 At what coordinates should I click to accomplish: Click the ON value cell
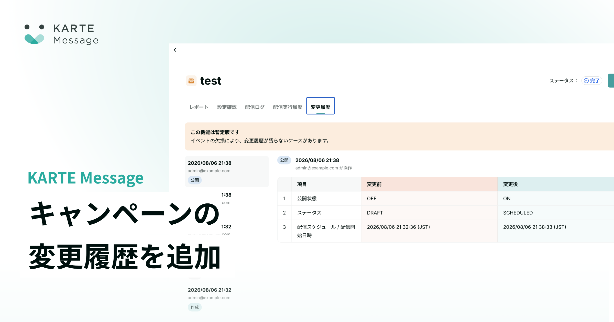(556, 199)
